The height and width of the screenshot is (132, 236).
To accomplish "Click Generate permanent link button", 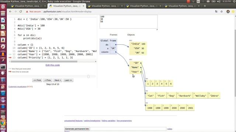I will point(77,129).
